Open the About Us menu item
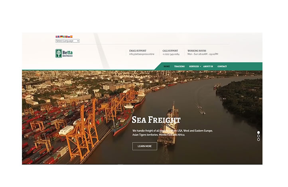Viewport: 288px width, 187px height. click(x=208, y=66)
